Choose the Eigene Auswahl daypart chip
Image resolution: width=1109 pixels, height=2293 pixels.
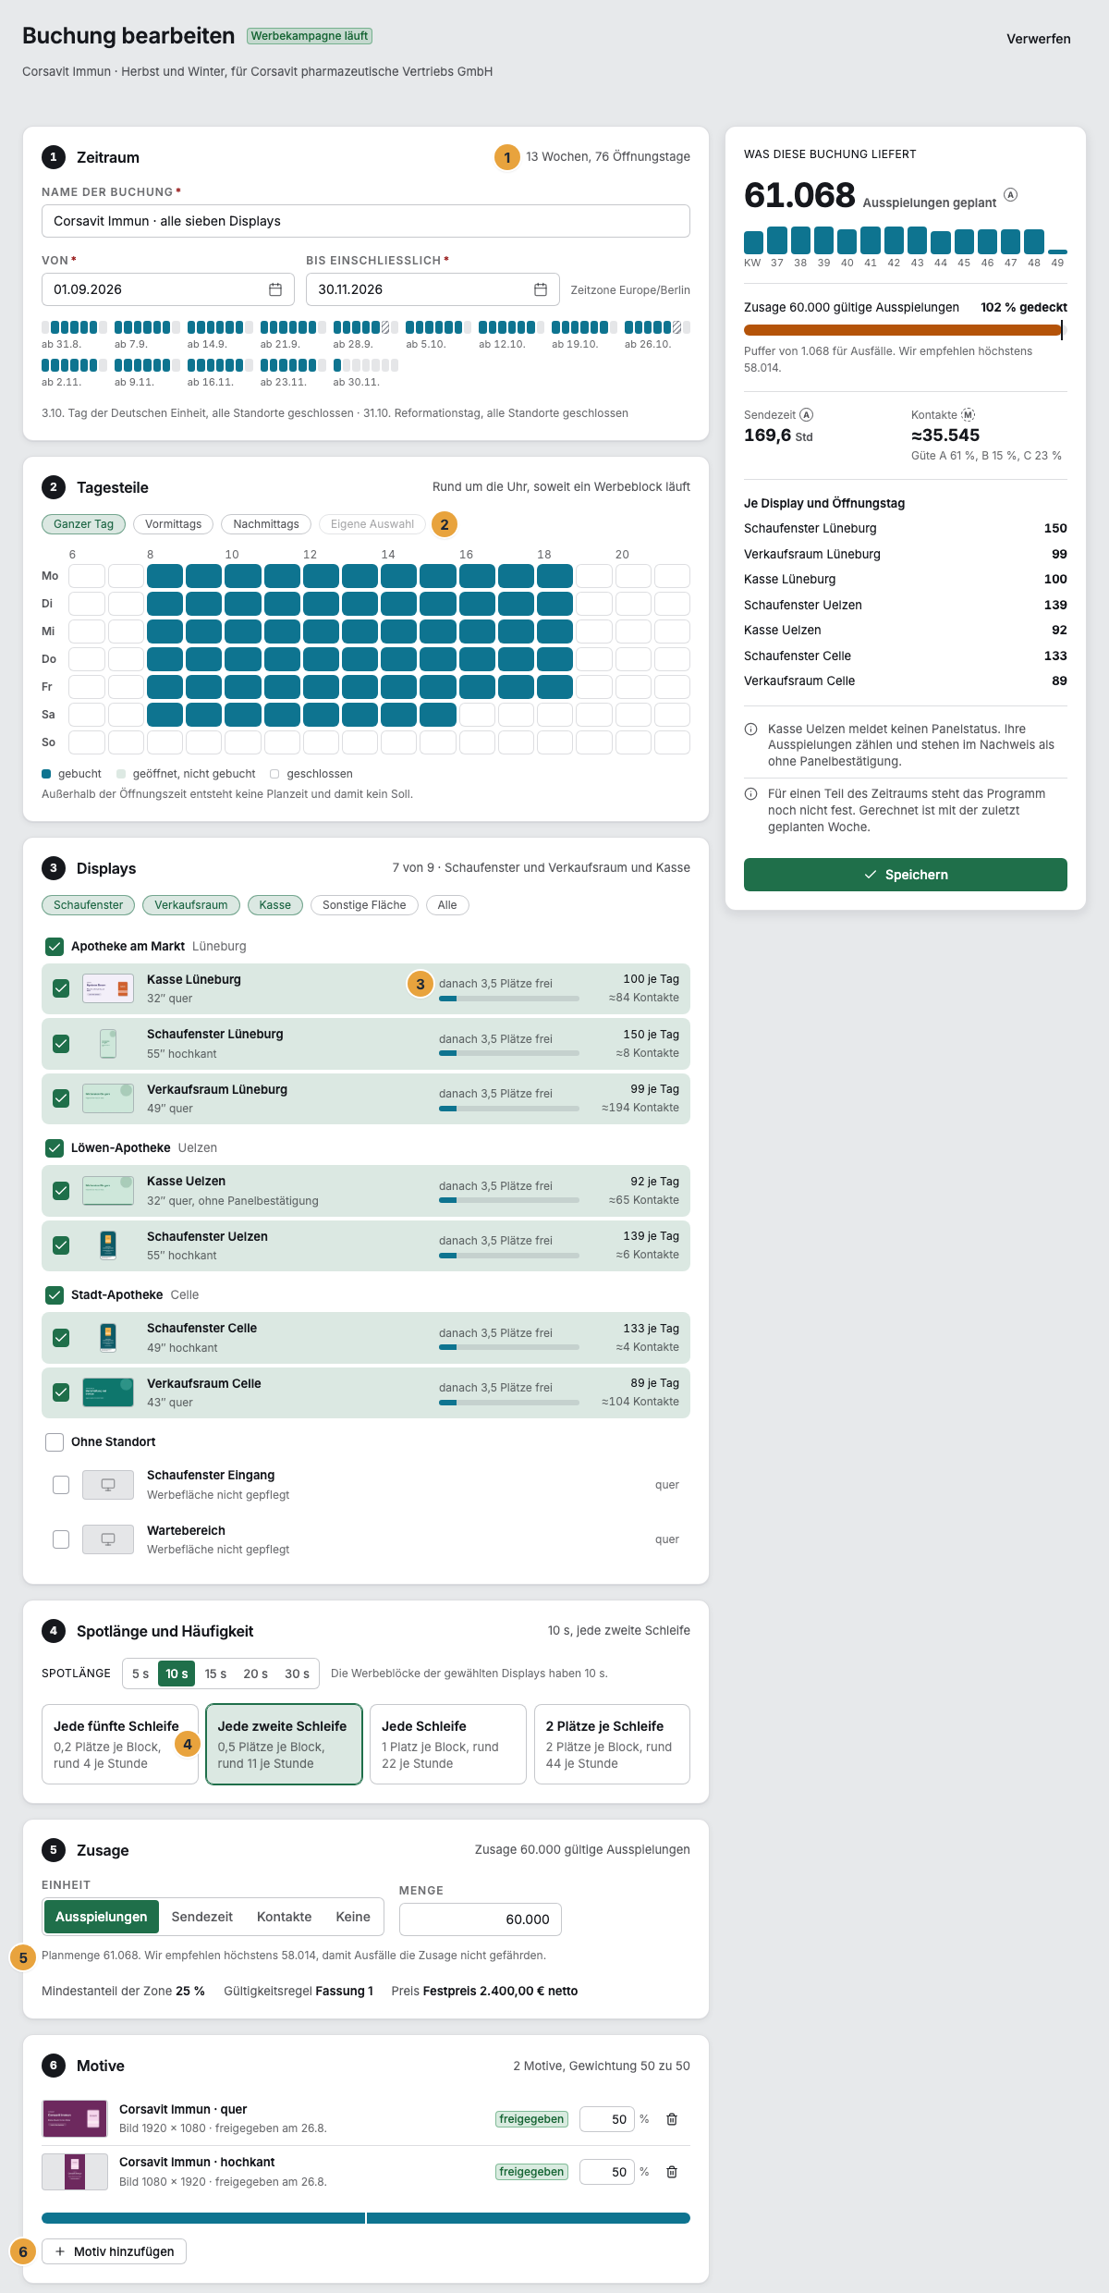click(372, 524)
